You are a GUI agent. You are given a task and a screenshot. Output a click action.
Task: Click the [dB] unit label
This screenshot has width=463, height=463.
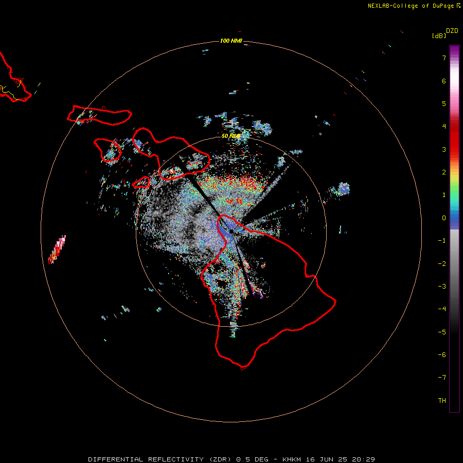[x=439, y=35]
